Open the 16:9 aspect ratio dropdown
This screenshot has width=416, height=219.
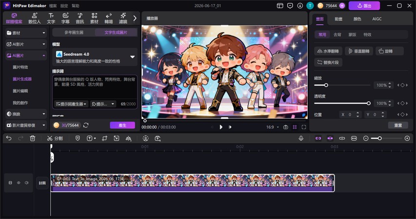point(273,127)
